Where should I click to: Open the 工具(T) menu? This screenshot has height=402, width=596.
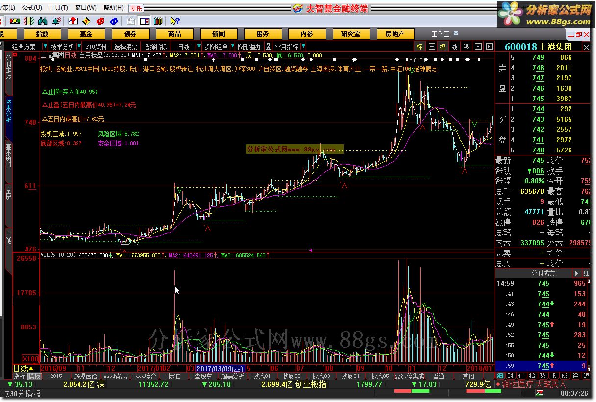pyautogui.click(x=58, y=8)
